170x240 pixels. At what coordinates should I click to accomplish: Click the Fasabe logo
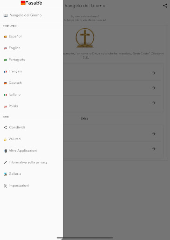31,3
